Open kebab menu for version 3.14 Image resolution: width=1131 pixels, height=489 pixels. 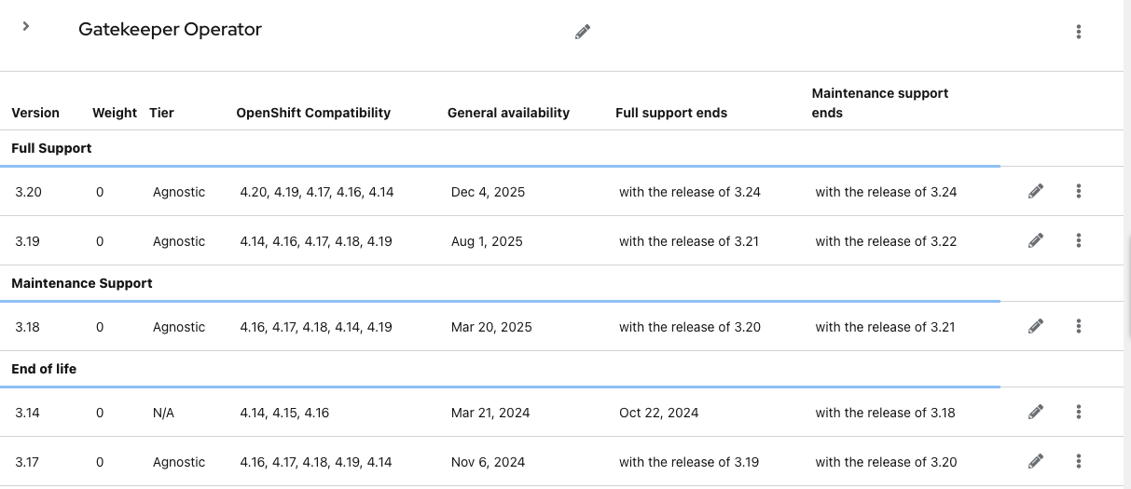point(1079,412)
